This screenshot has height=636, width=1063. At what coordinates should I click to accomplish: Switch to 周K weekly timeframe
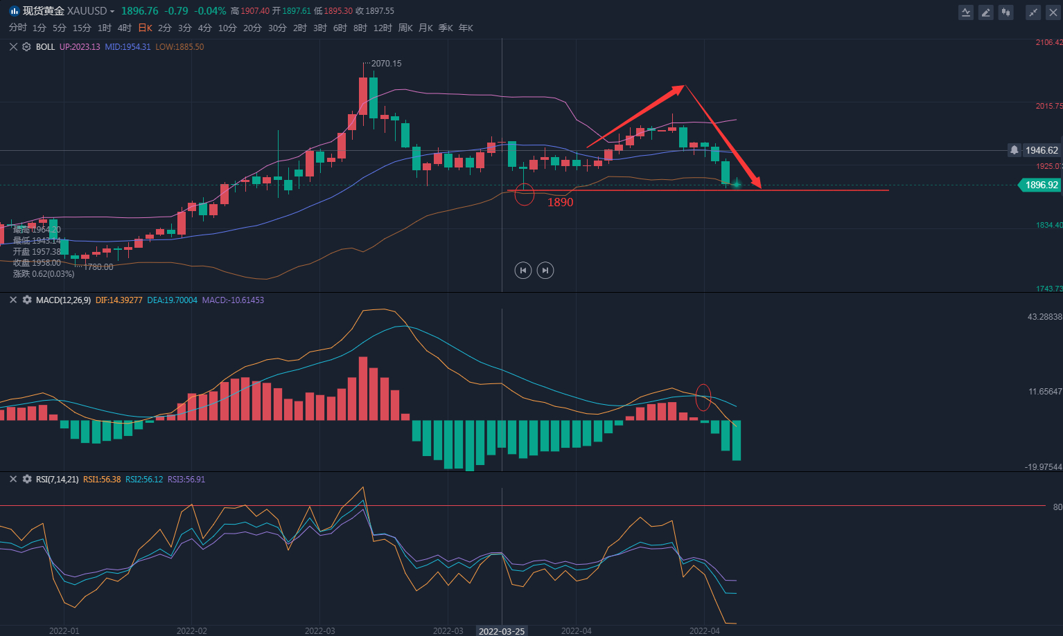point(405,28)
